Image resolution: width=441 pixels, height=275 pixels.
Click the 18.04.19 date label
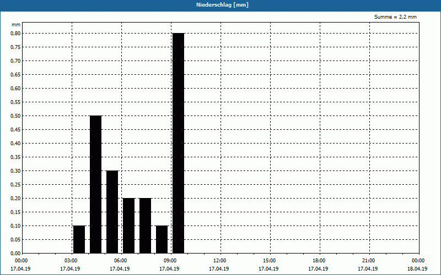point(417,269)
